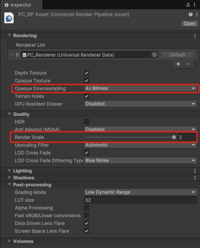Click the Open button
Screen dimensions: 200x248
click(190, 24)
